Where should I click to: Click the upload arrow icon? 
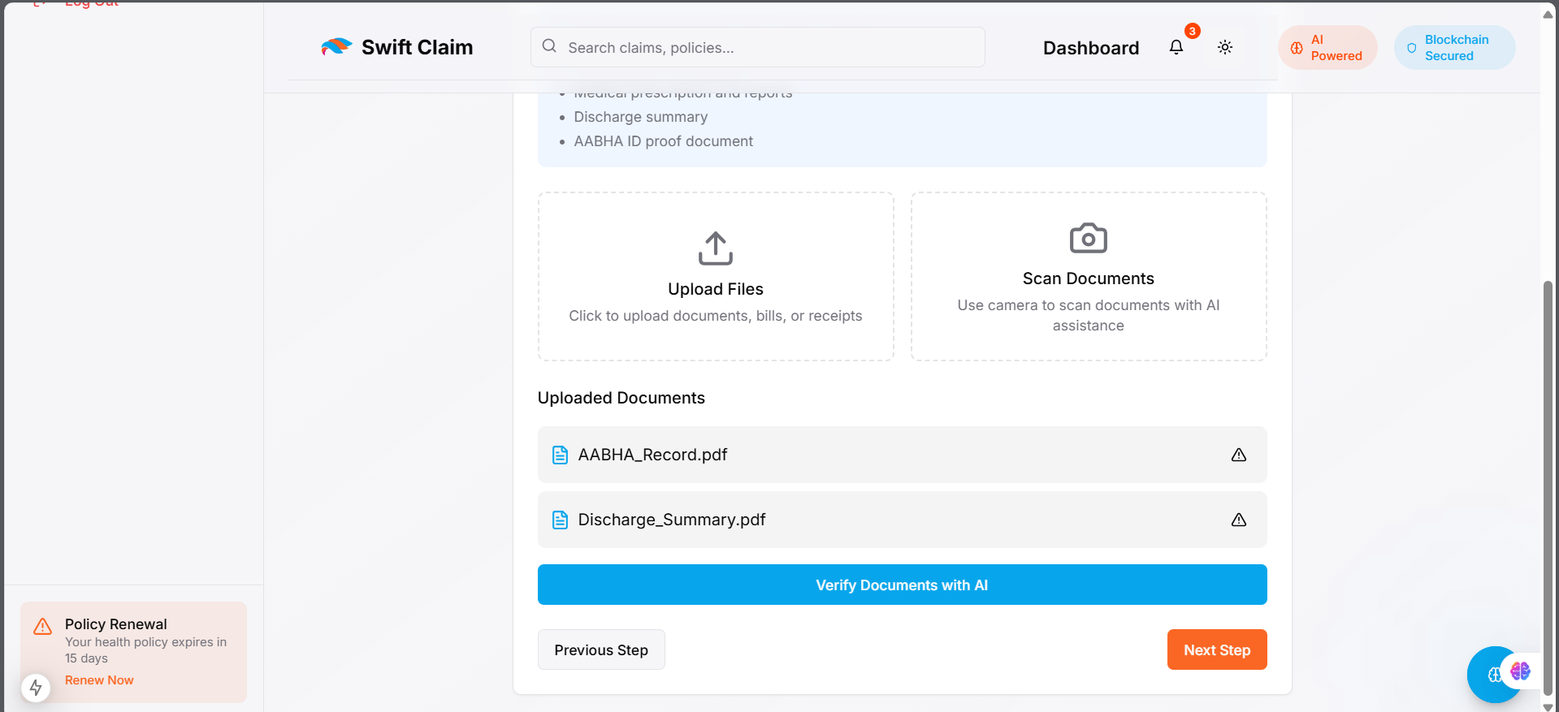715,248
